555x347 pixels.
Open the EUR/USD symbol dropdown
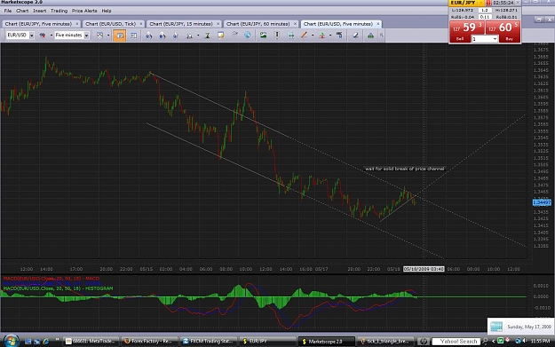point(31,35)
